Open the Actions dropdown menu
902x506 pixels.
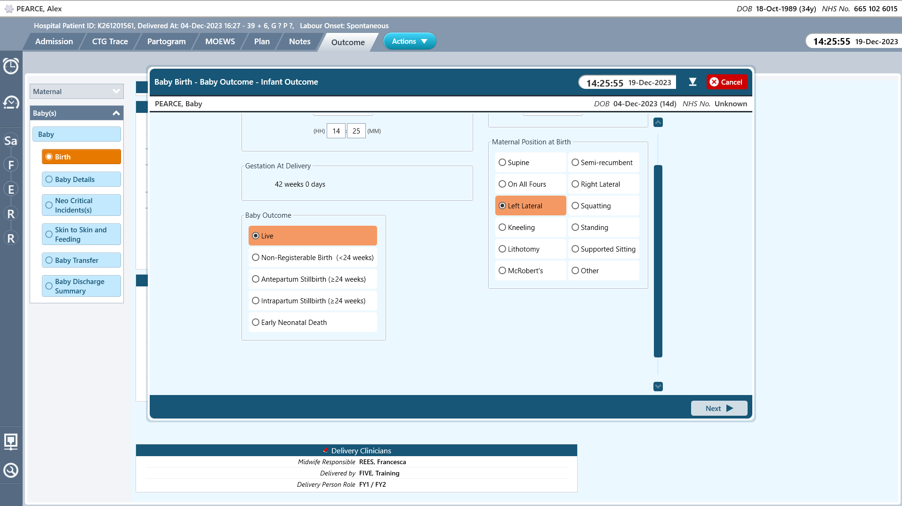[x=410, y=41]
